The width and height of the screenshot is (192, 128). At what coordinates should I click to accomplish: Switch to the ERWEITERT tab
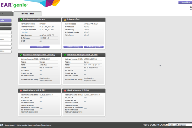pyautogui.click(x=28, y=14)
